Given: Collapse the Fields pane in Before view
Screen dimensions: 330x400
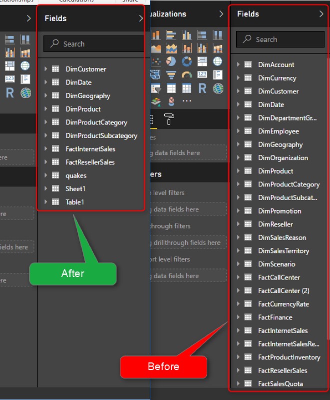Looking at the screenshot, I should [x=322, y=14].
